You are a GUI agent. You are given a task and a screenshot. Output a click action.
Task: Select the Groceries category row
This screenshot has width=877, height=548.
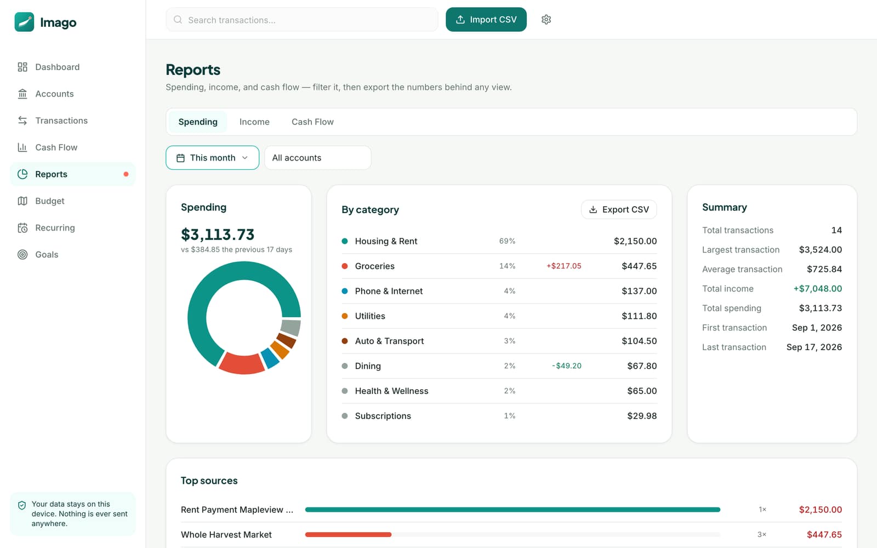click(x=499, y=266)
